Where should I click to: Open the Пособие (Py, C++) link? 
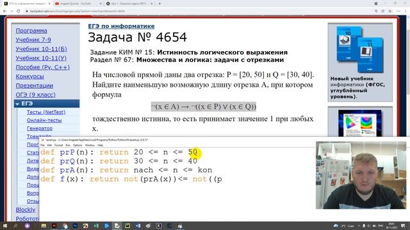pos(43,67)
